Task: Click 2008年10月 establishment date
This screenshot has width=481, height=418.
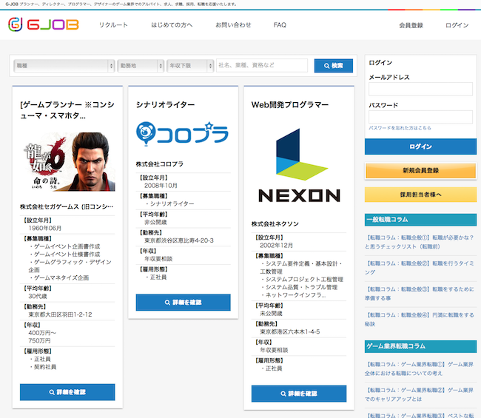Action: [161, 186]
